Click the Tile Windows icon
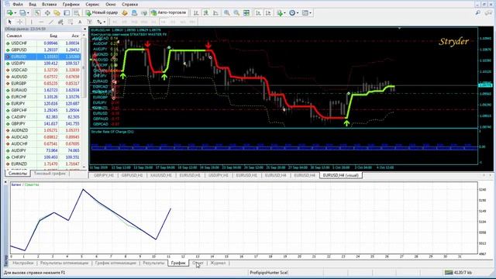Viewport: 496px width, 279px height. (x=246, y=13)
